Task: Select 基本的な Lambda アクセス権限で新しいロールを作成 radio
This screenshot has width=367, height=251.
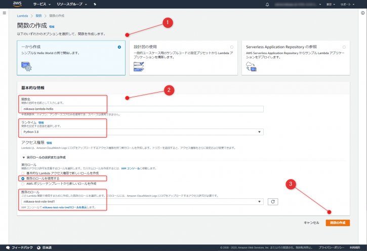Action: coord(23,174)
